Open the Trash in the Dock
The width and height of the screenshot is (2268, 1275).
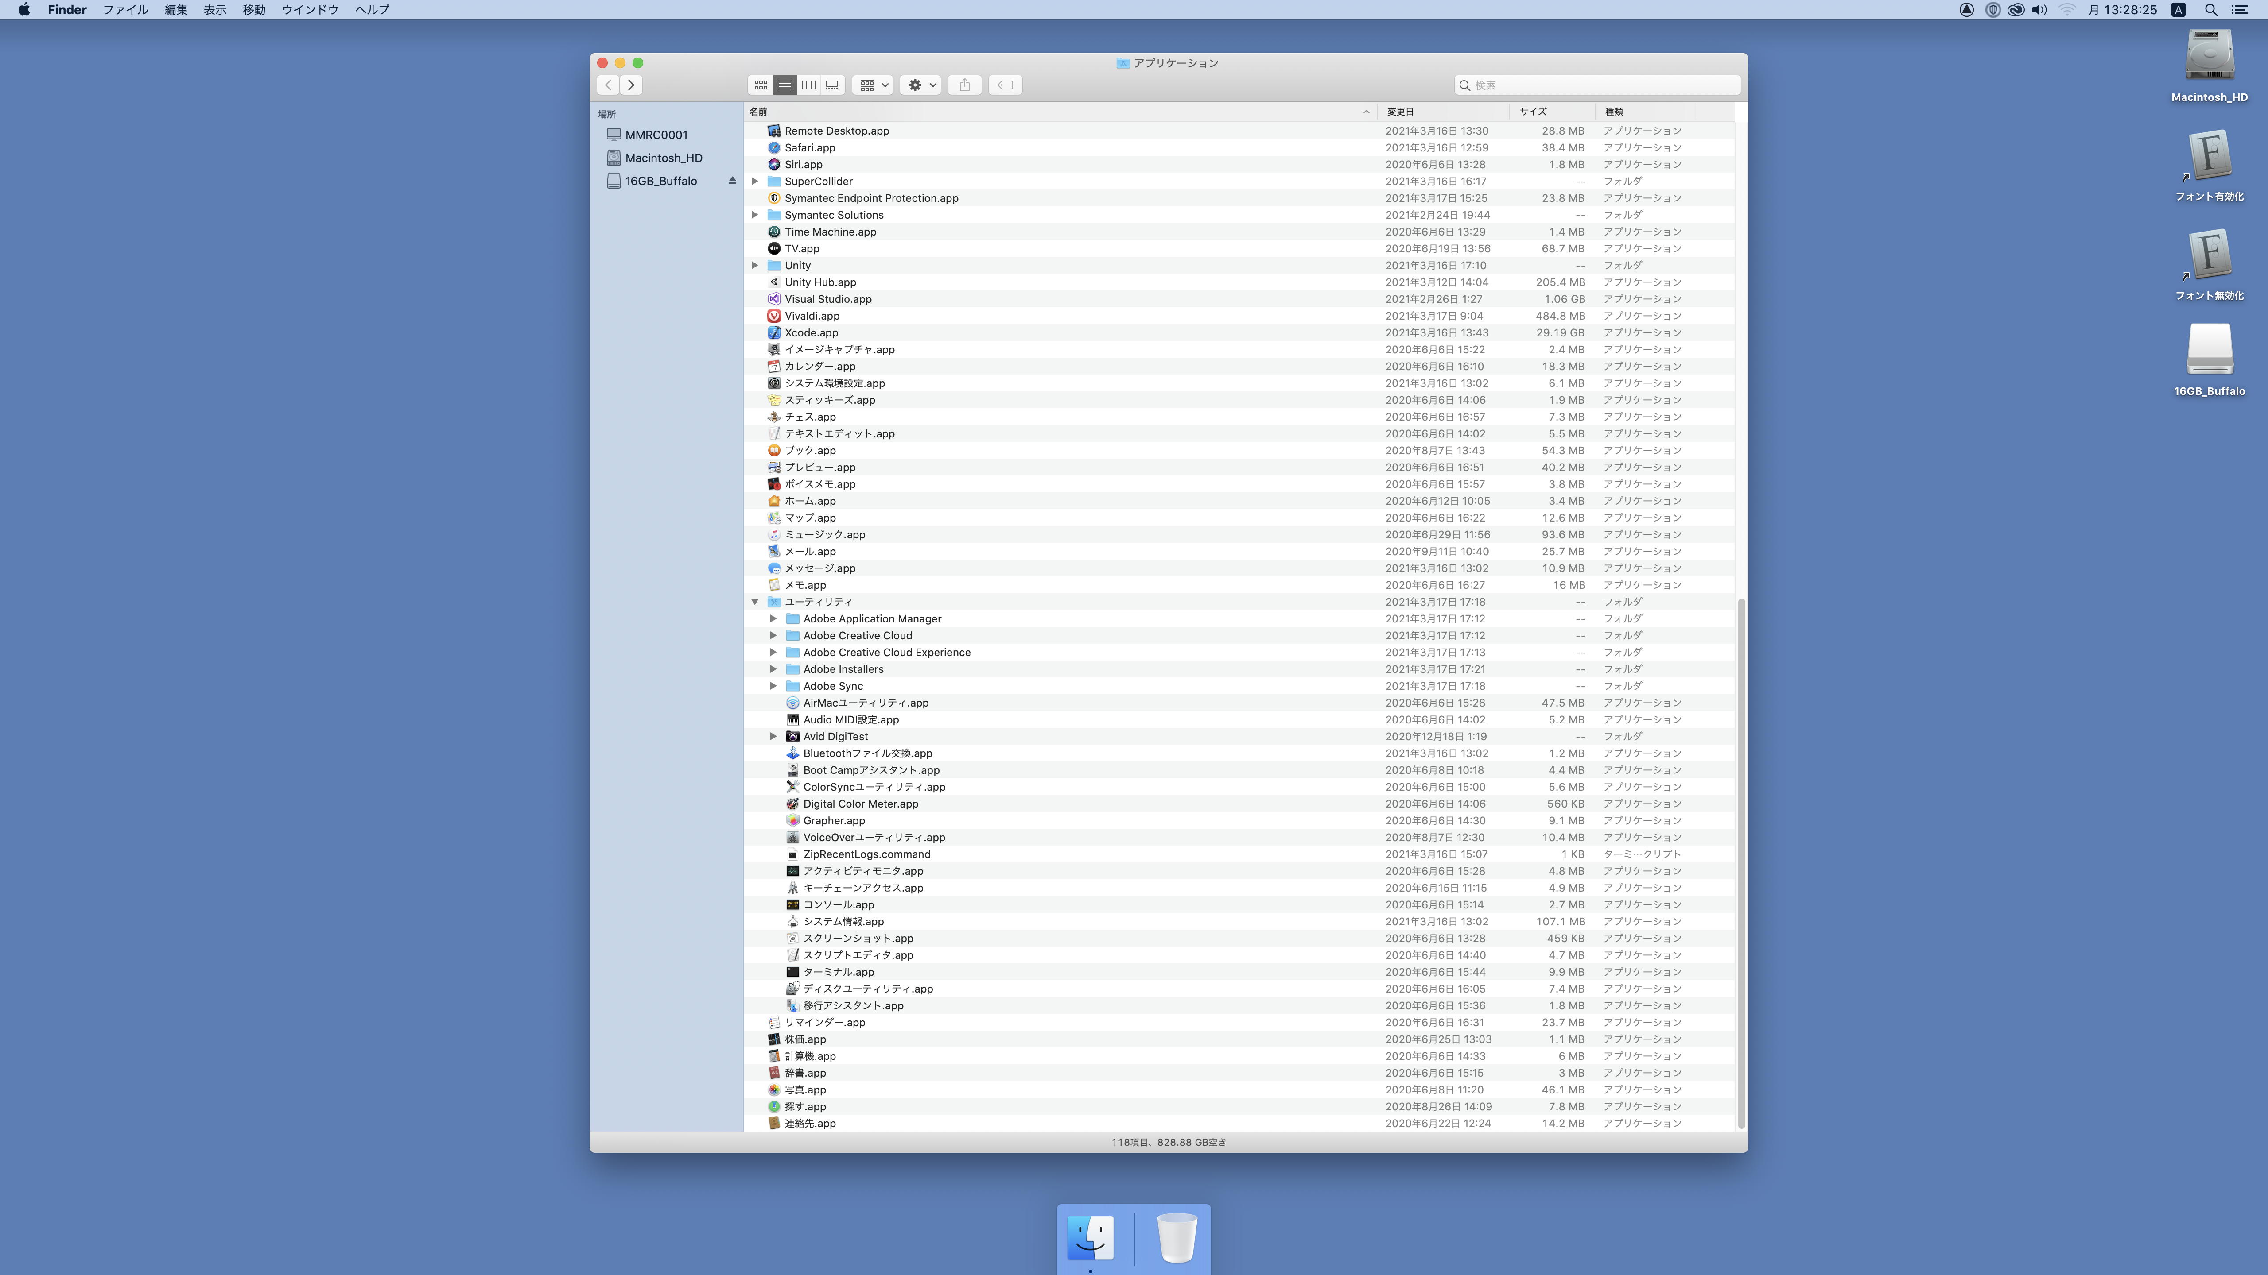[1176, 1238]
